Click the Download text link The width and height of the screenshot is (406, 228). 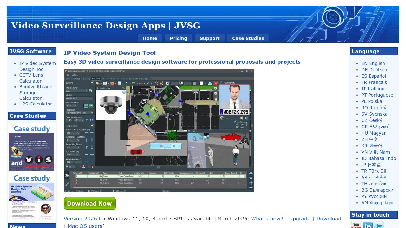click(x=329, y=218)
